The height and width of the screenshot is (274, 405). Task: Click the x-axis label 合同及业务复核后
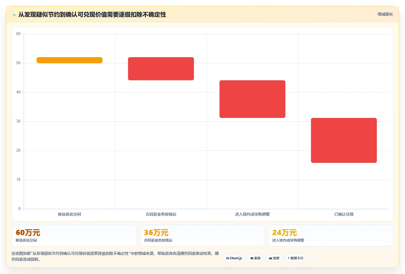pos(161,214)
